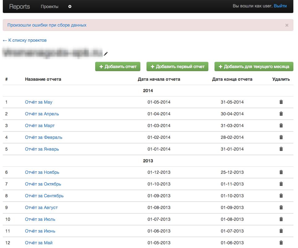Delete the Отчёт за Август report row
Image resolution: width=298 pixels, height=248 pixels.
pyautogui.click(x=281, y=207)
